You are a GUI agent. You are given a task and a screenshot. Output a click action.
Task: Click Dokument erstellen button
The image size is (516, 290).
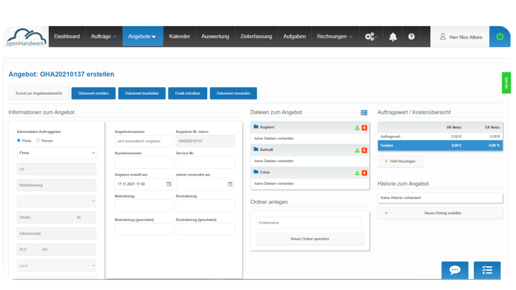(x=93, y=93)
